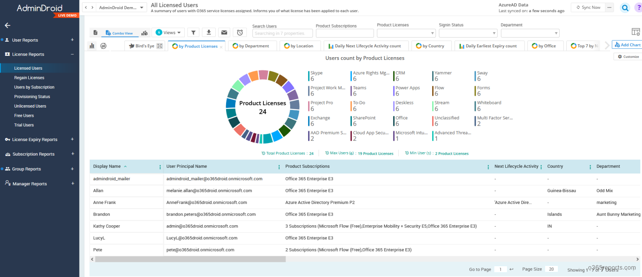Viewport: 642px width, 277px height.
Task: Open Regain Licenses report
Action: (29, 78)
